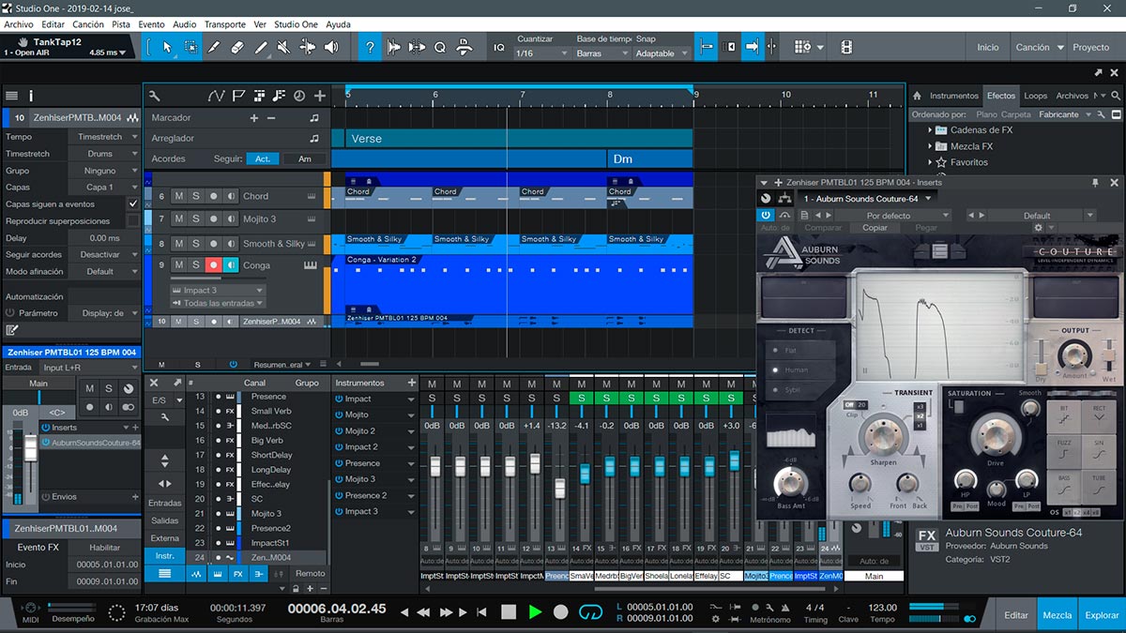Select the Range tool
Image resolution: width=1126 pixels, height=633 pixels.
[190, 47]
